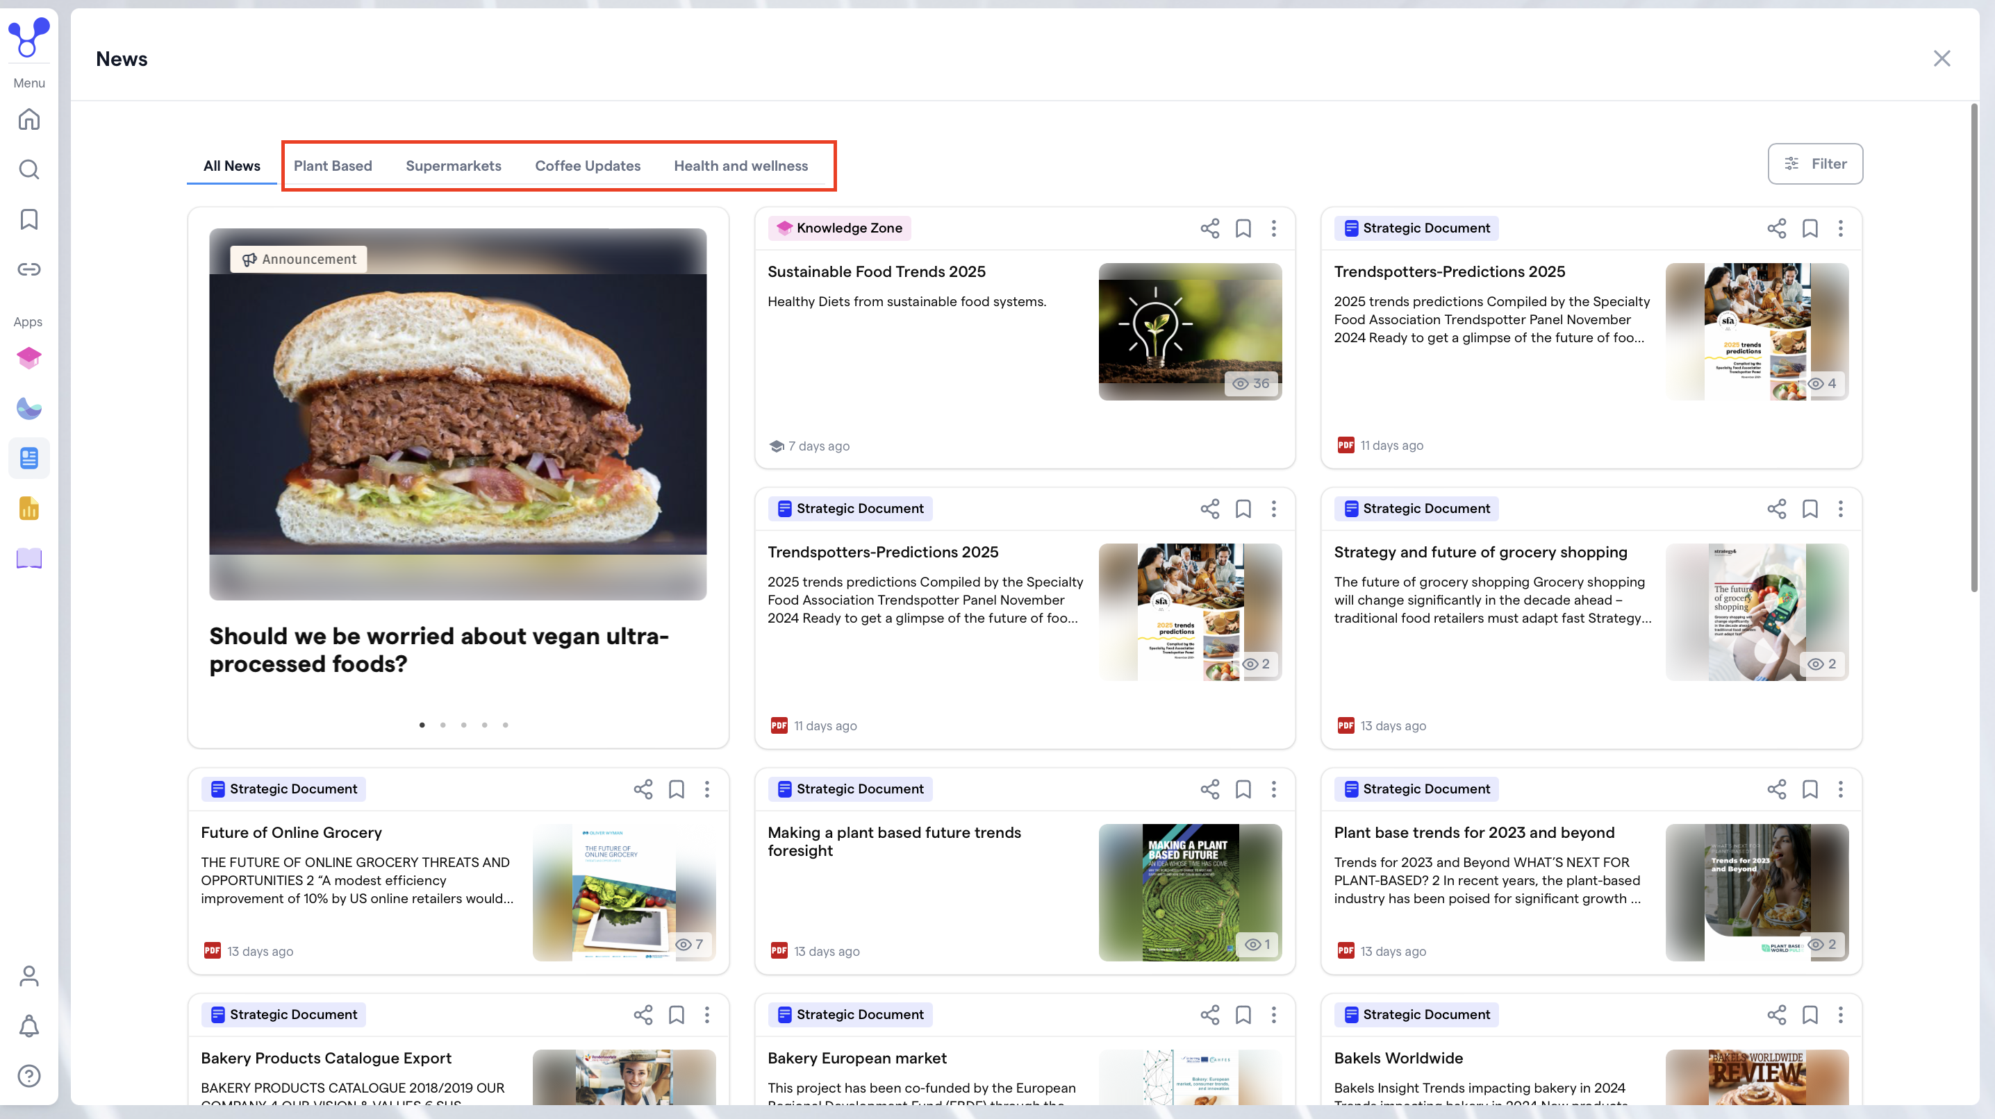Open more options for plant based future foresight
This screenshot has width=1995, height=1119.
coord(1274,789)
